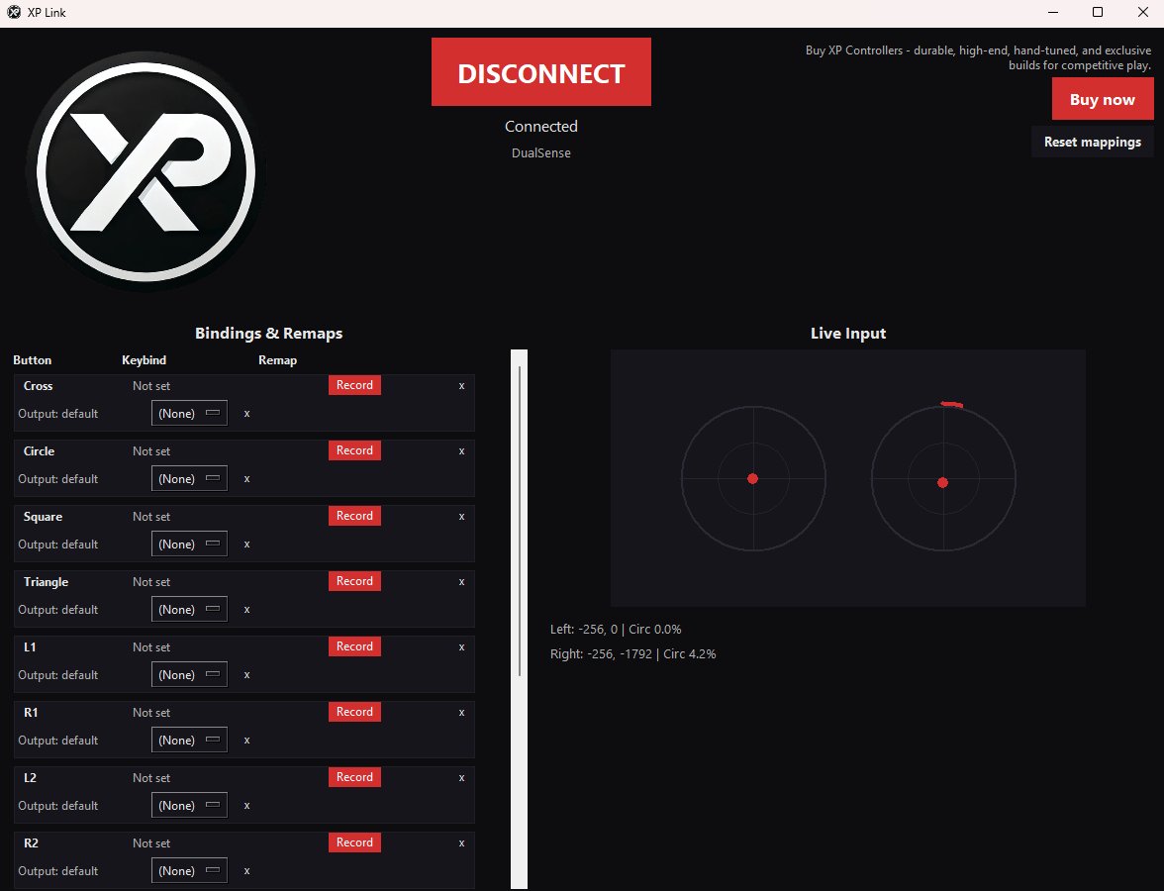Clear the R2 keybind with its x

click(461, 842)
